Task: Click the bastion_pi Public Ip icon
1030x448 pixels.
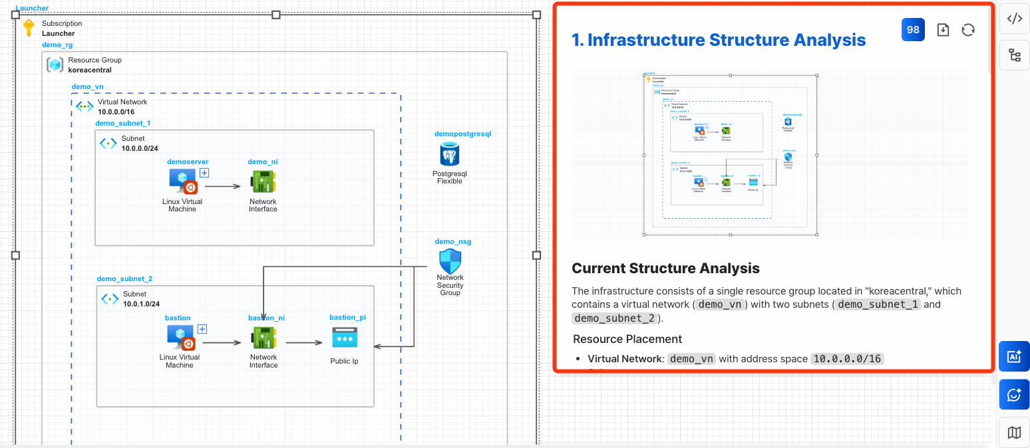Action: [x=344, y=339]
